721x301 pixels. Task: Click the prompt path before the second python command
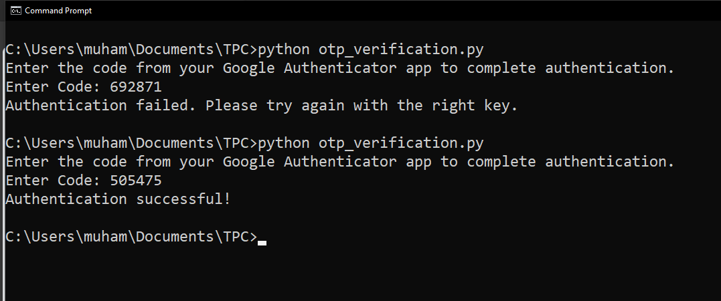click(131, 143)
